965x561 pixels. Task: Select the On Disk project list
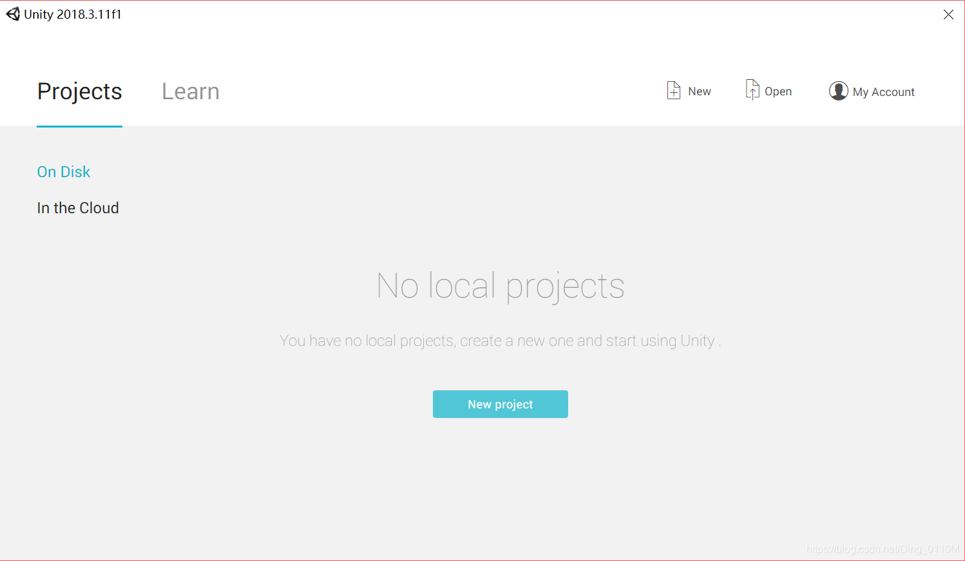tap(64, 172)
